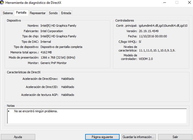This screenshot has width=193, height=140.
Task: Minimize the DirectX diagnostic window
Action: 165,2
